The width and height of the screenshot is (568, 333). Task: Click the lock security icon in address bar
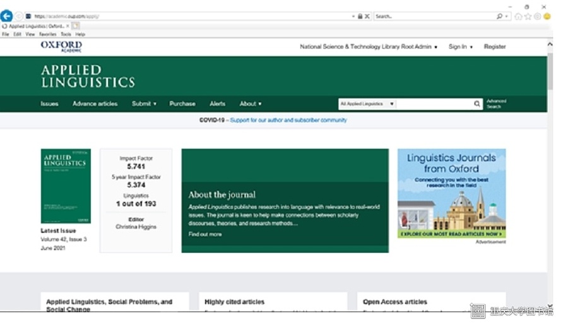click(x=360, y=16)
